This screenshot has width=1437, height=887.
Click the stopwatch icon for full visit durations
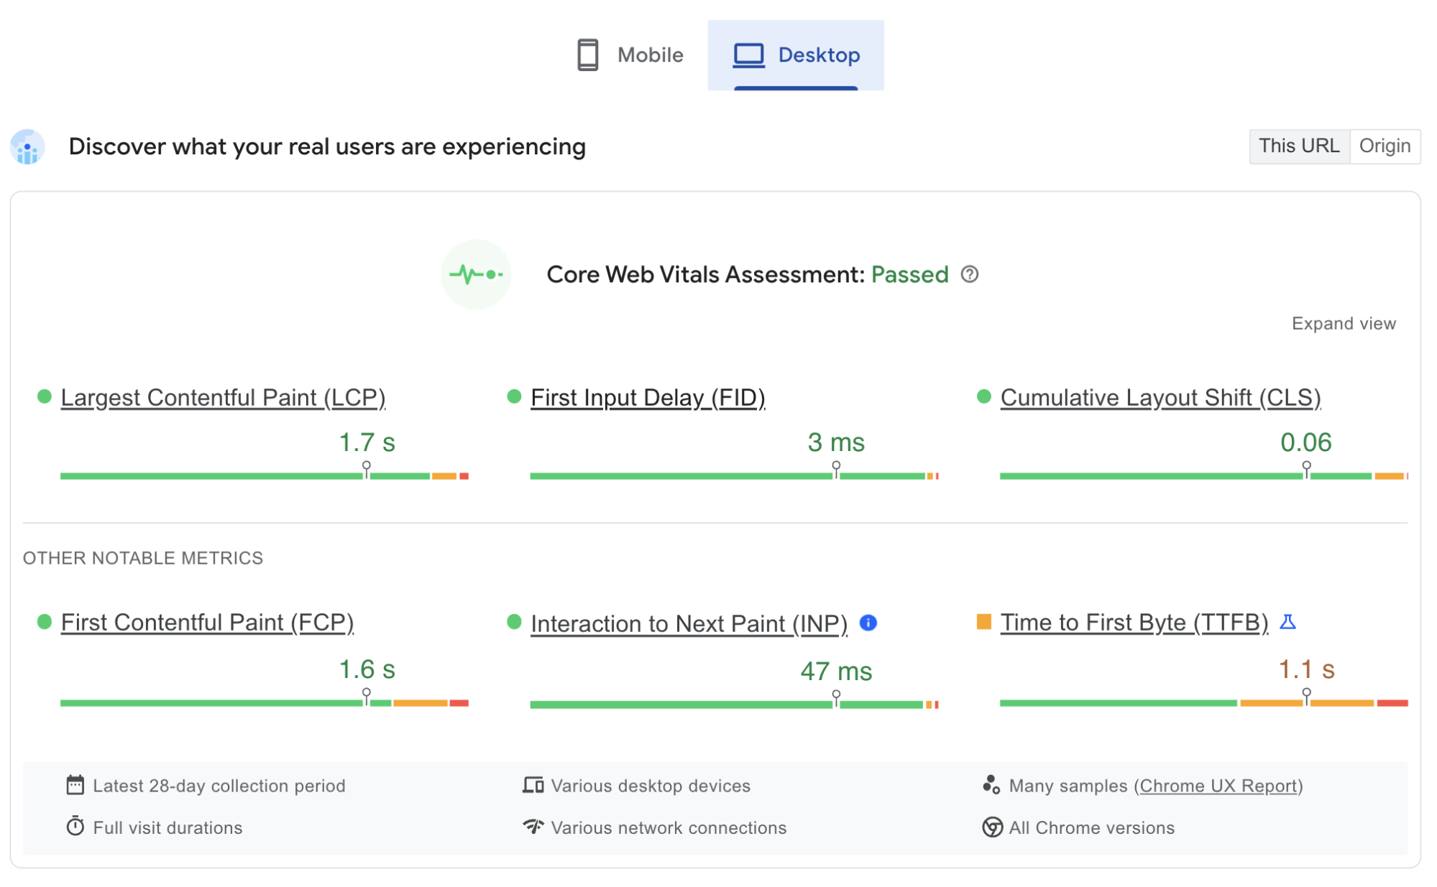pyautogui.click(x=75, y=827)
